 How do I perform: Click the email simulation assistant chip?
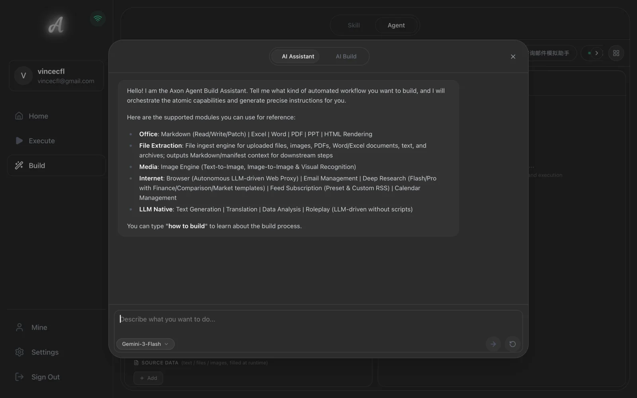(553, 53)
